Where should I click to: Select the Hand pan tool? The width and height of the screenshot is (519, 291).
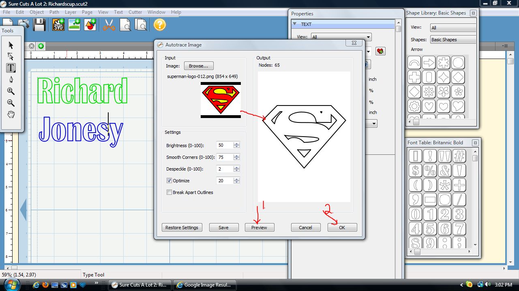11,114
